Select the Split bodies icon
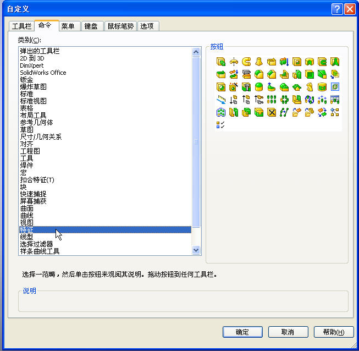Image resolution: width=359 pixels, height=351 pixels. tap(234, 112)
